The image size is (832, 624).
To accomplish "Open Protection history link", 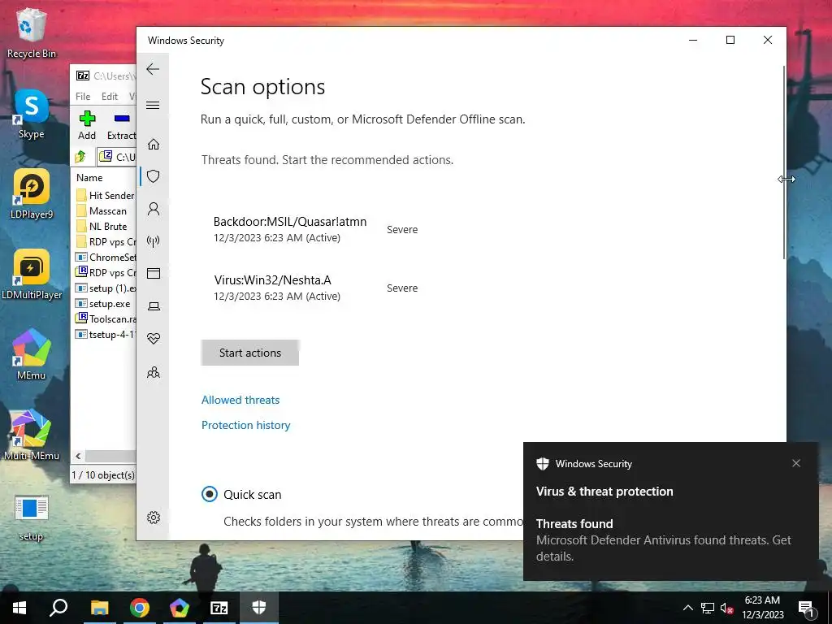I will click(x=245, y=425).
